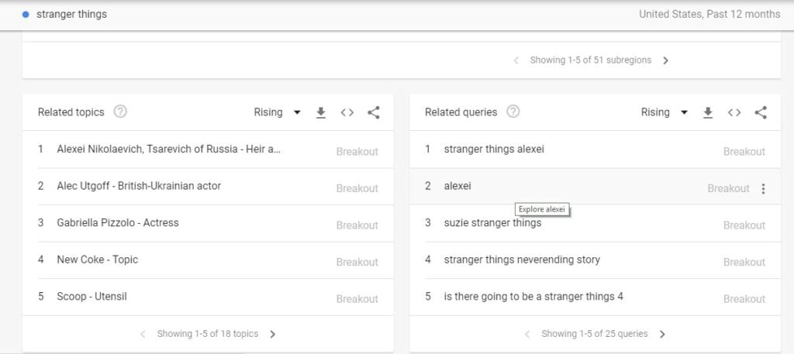Open Rising dropdown in Related topics
This screenshot has height=354, width=794.
point(277,112)
